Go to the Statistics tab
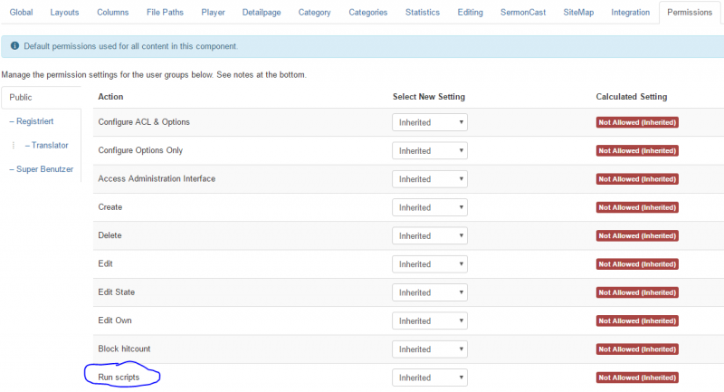The height and width of the screenshot is (392, 724). coord(422,13)
